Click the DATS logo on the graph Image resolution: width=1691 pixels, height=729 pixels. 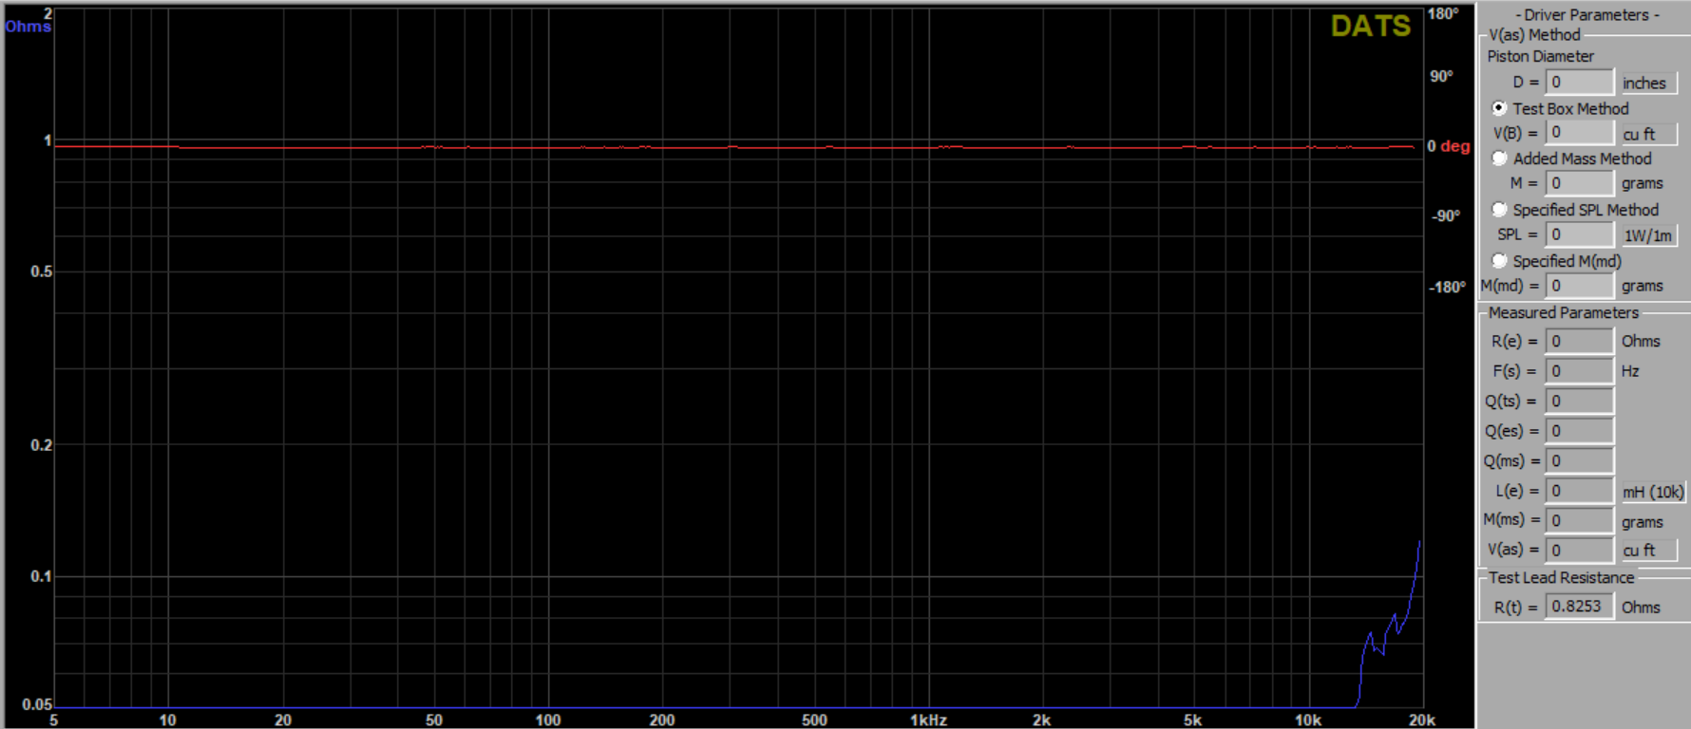pyautogui.click(x=1371, y=27)
